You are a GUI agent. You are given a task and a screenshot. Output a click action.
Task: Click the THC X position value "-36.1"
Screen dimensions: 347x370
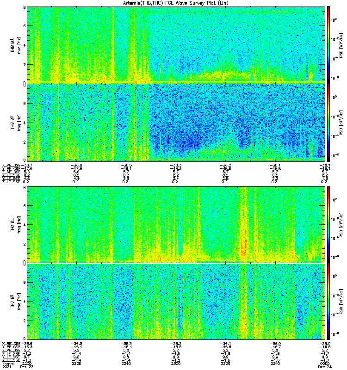click(225, 344)
